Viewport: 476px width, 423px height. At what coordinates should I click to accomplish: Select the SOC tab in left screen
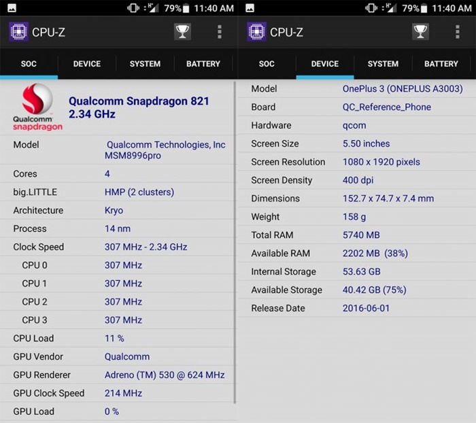coord(29,64)
